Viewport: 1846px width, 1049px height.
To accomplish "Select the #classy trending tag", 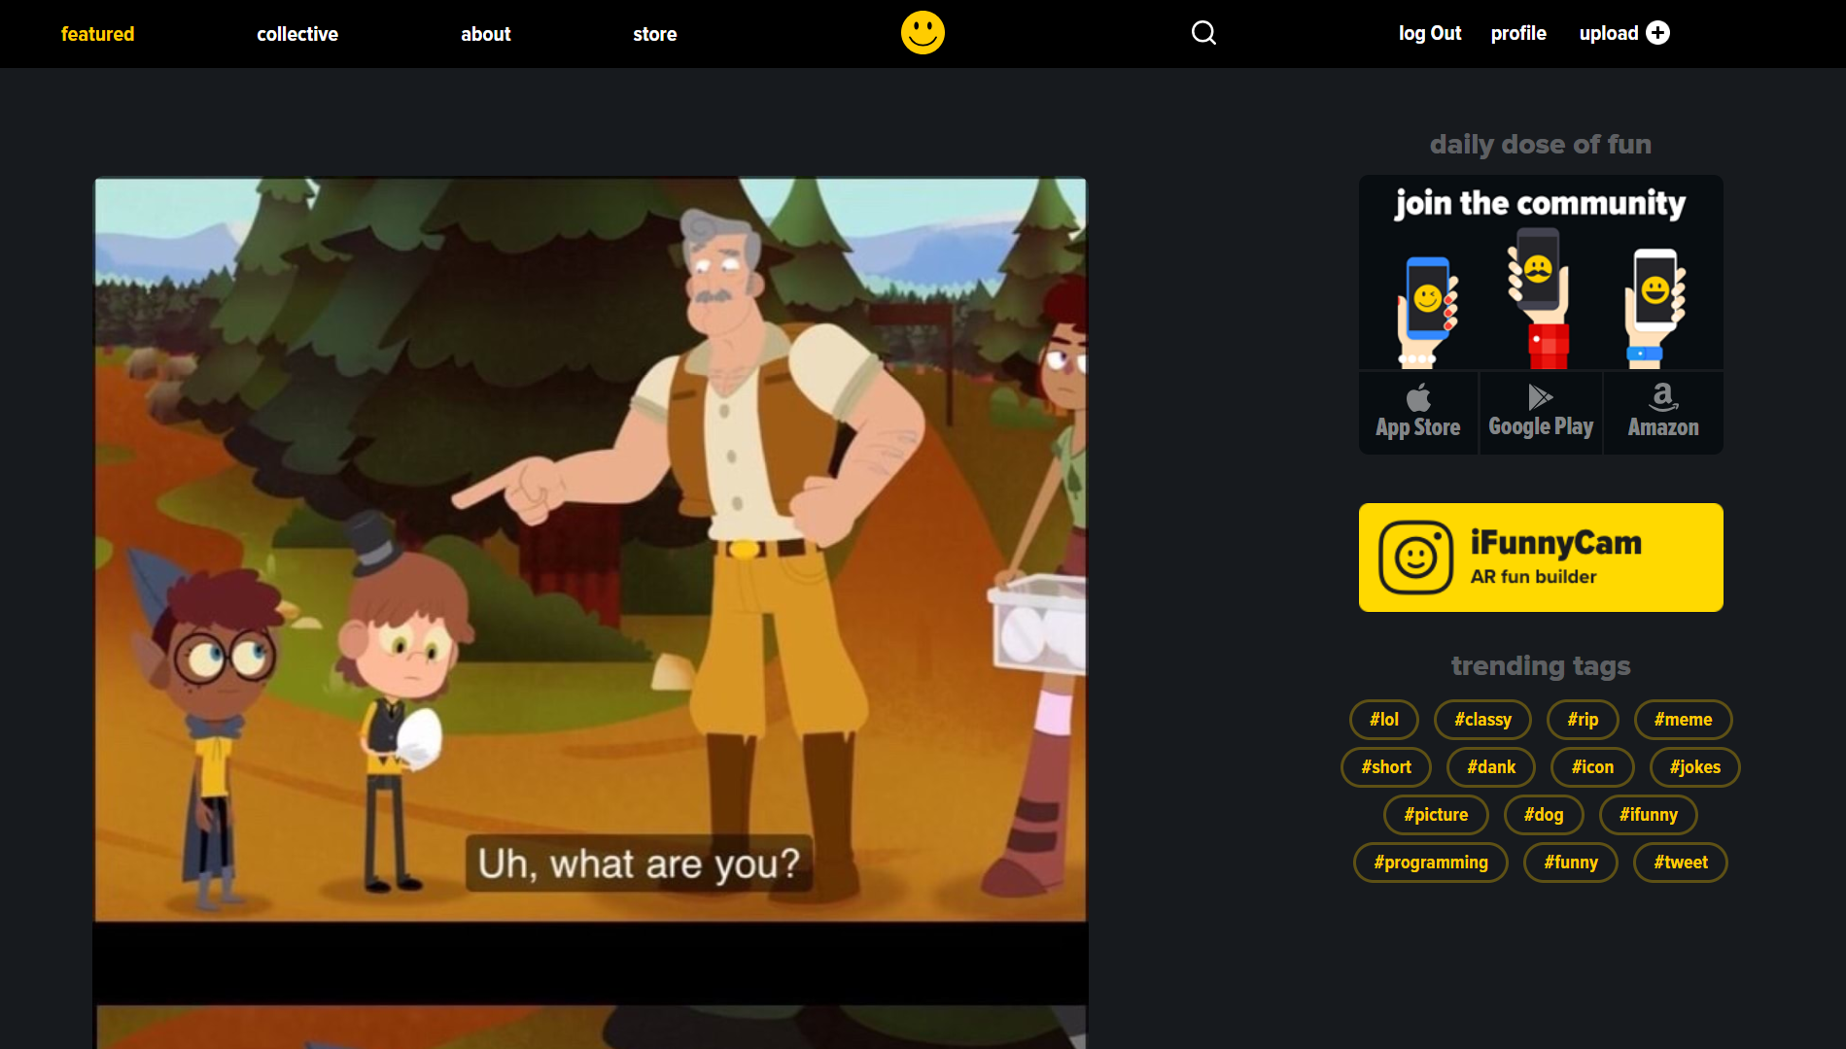I will tap(1482, 720).
